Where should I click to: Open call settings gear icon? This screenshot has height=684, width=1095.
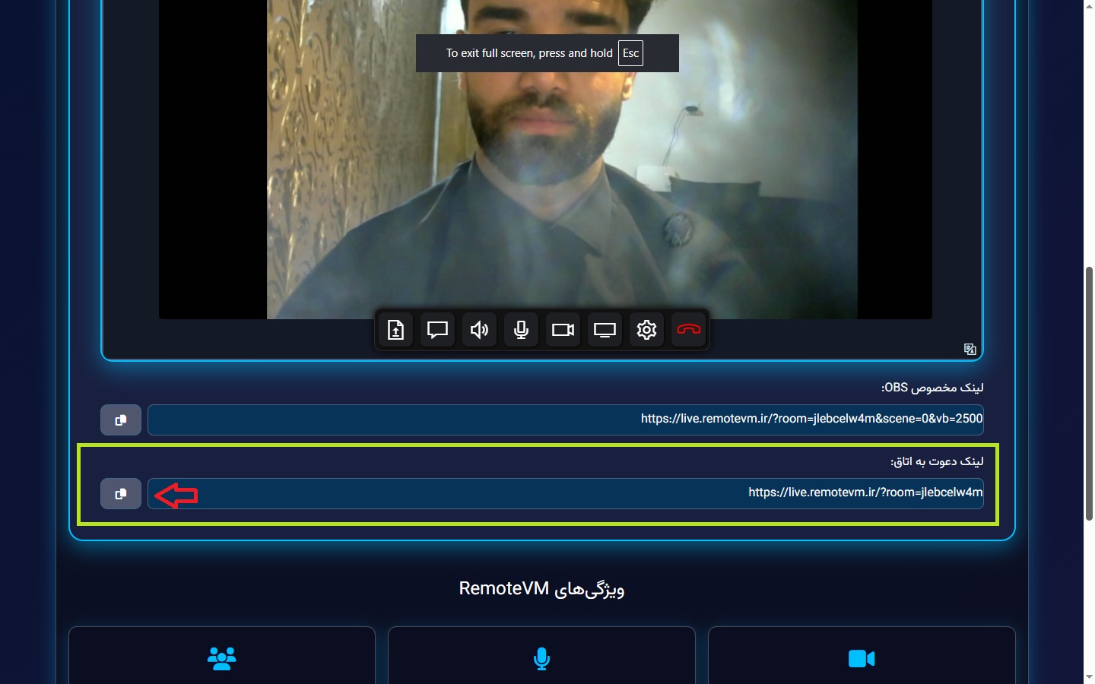tap(646, 330)
